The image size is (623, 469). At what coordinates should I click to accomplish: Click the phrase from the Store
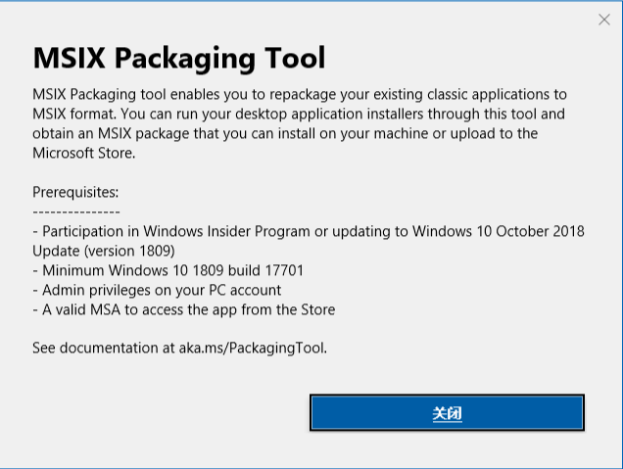(288, 309)
